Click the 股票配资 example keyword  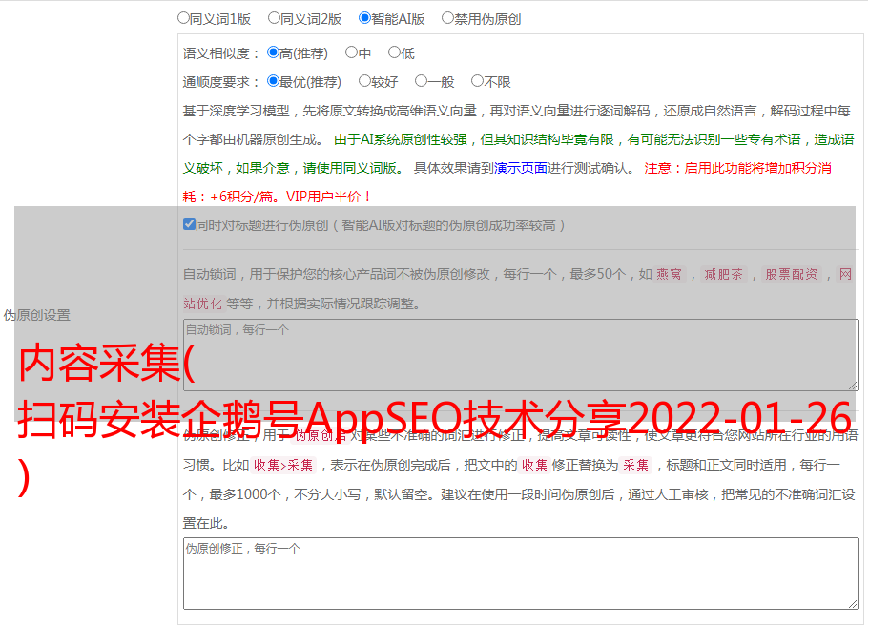[792, 274]
